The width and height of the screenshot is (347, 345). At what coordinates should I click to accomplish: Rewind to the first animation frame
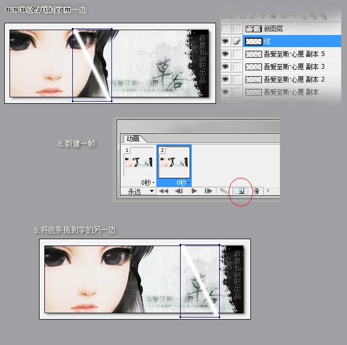[x=164, y=190]
